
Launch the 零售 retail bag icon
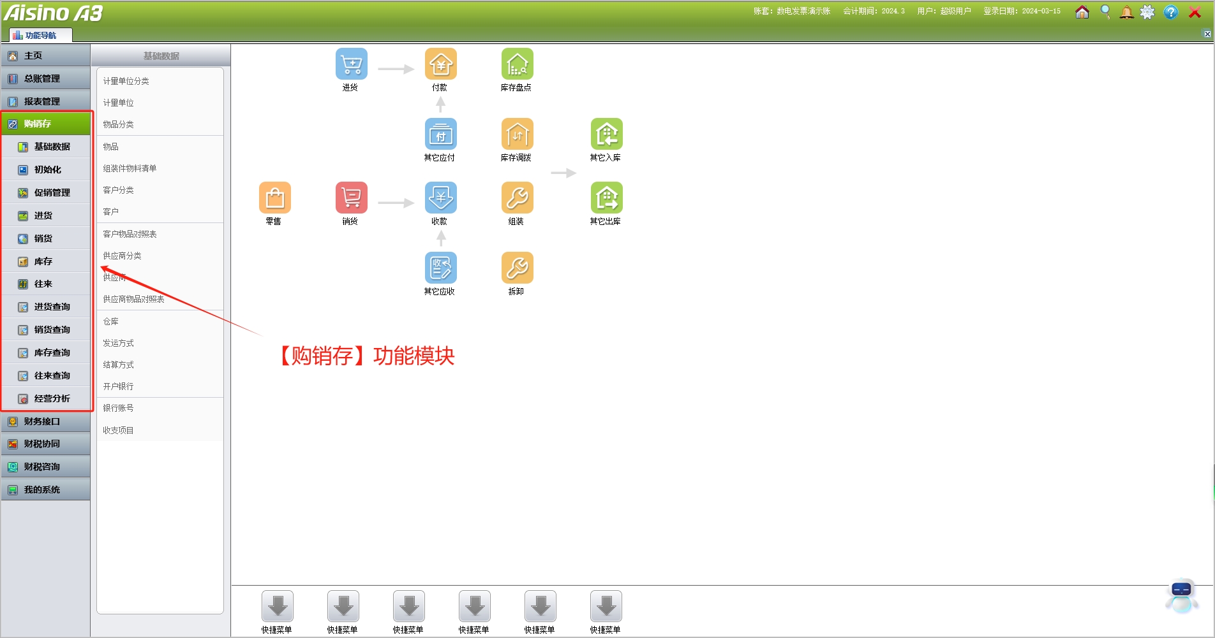click(x=274, y=198)
